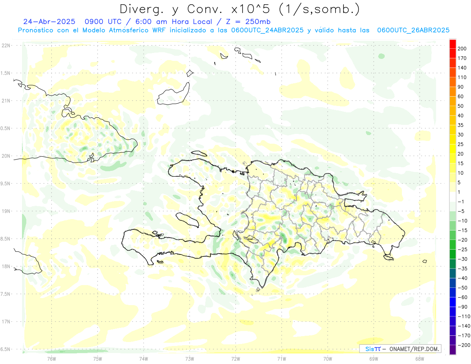The image size is (471, 364).
Task: Click the colorbar value 170
Action: (462, 59)
